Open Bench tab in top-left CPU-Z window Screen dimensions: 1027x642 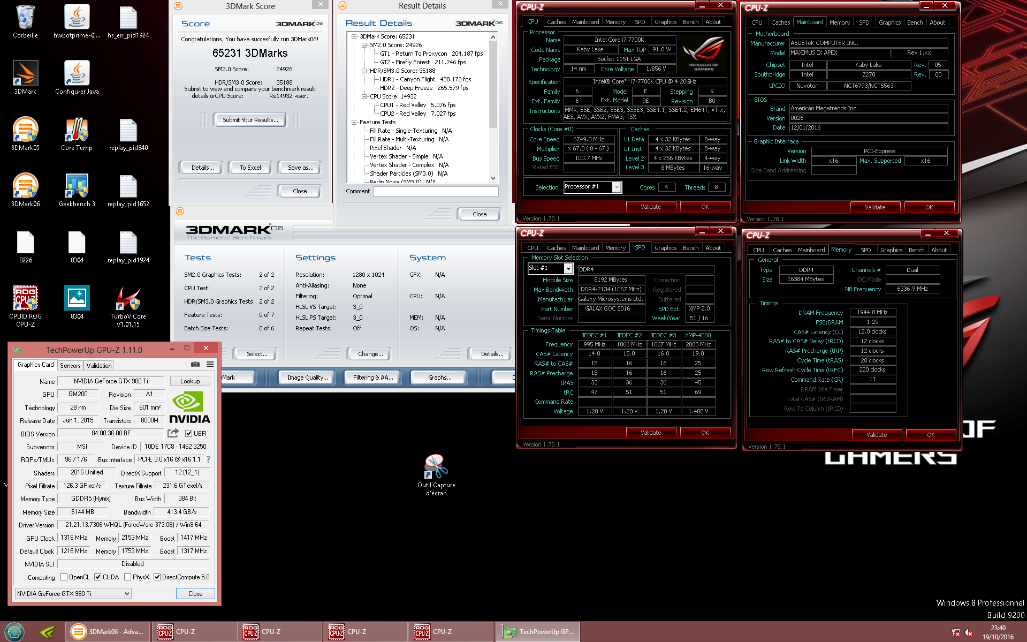click(x=690, y=22)
